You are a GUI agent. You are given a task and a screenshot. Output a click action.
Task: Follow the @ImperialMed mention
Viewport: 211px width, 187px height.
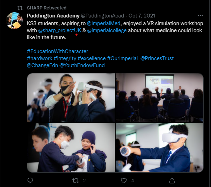pyautogui.click(x=103, y=23)
